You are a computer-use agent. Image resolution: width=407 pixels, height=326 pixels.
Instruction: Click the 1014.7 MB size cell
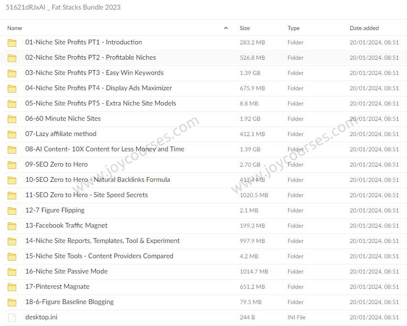point(254,272)
